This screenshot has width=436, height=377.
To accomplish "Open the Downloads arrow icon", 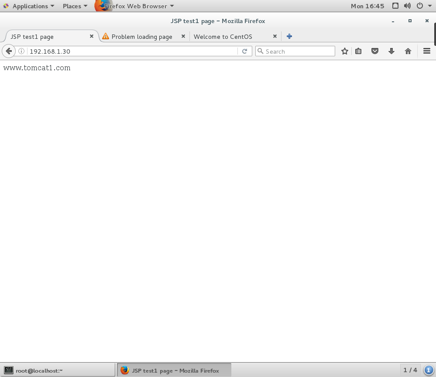I will click(391, 51).
